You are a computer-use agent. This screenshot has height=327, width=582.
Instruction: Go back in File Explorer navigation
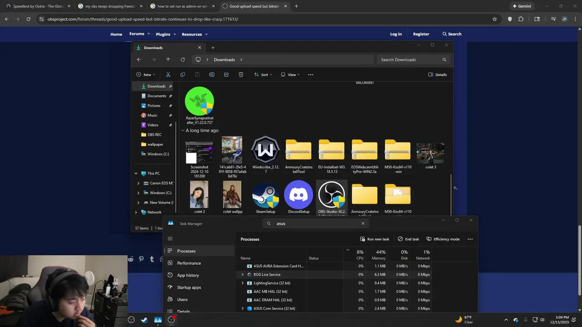pyautogui.click(x=139, y=59)
